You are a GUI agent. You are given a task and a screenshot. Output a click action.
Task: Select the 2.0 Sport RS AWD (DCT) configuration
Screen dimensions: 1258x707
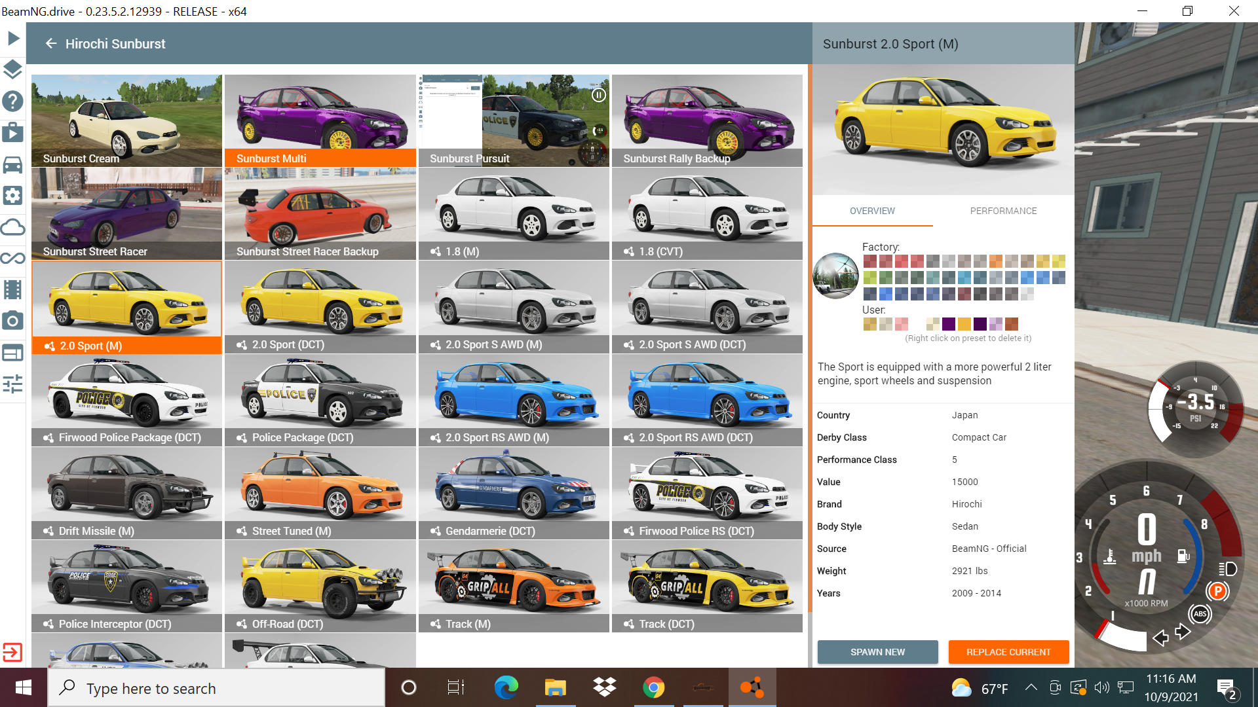click(x=707, y=400)
